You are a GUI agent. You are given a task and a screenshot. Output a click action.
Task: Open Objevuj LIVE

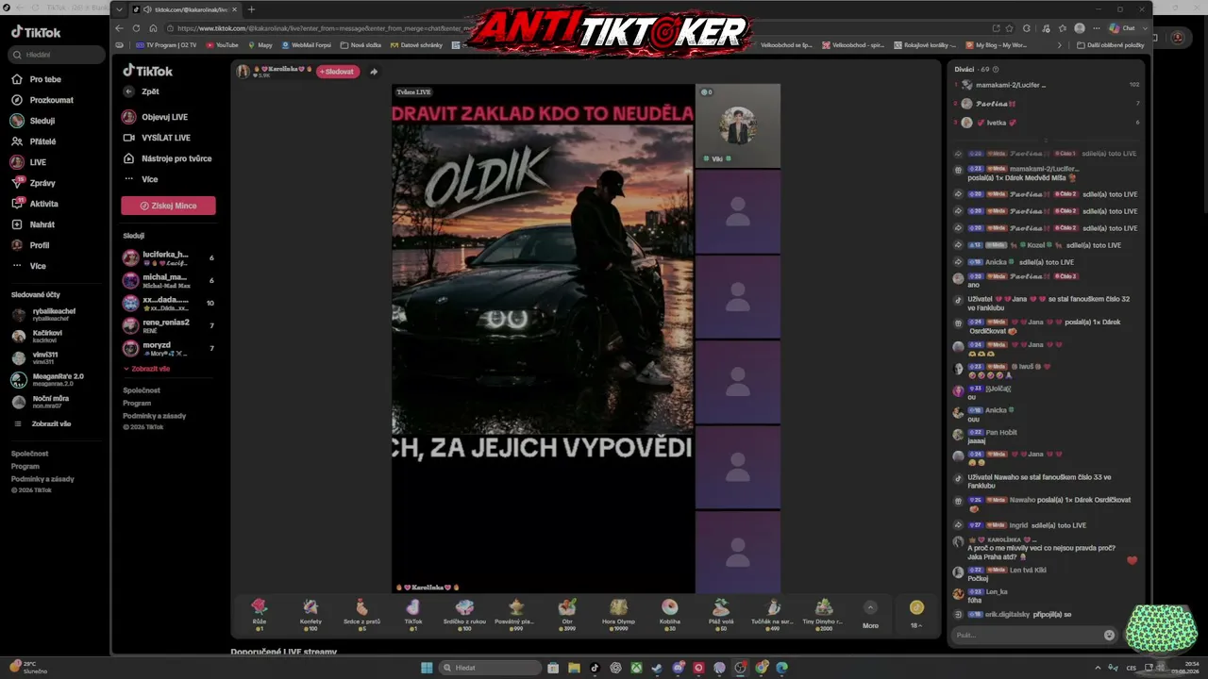tap(156, 117)
